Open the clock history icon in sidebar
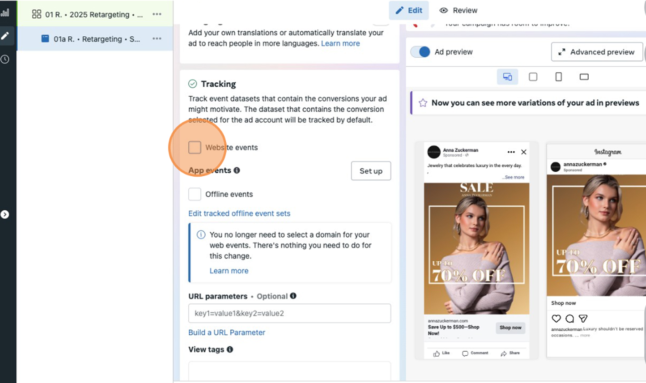646x383 pixels. (x=5, y=59)
